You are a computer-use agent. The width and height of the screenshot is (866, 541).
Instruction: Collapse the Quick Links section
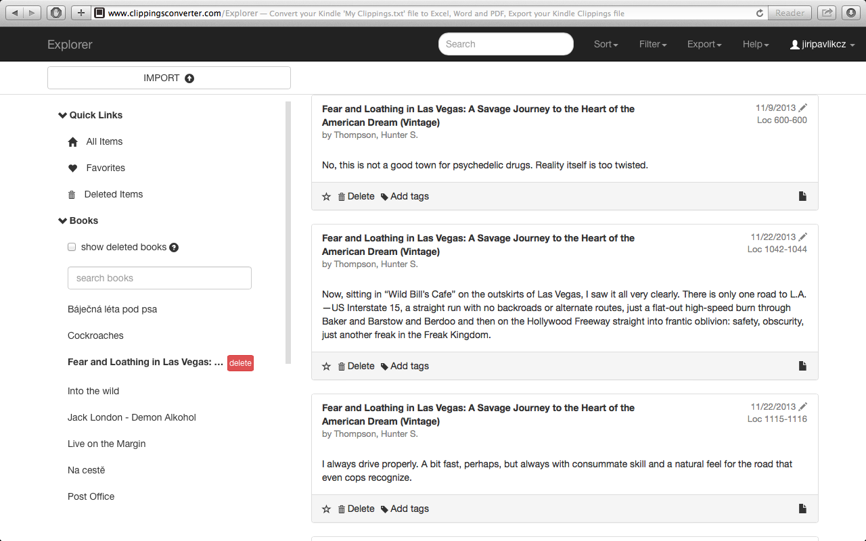[91, 115]
